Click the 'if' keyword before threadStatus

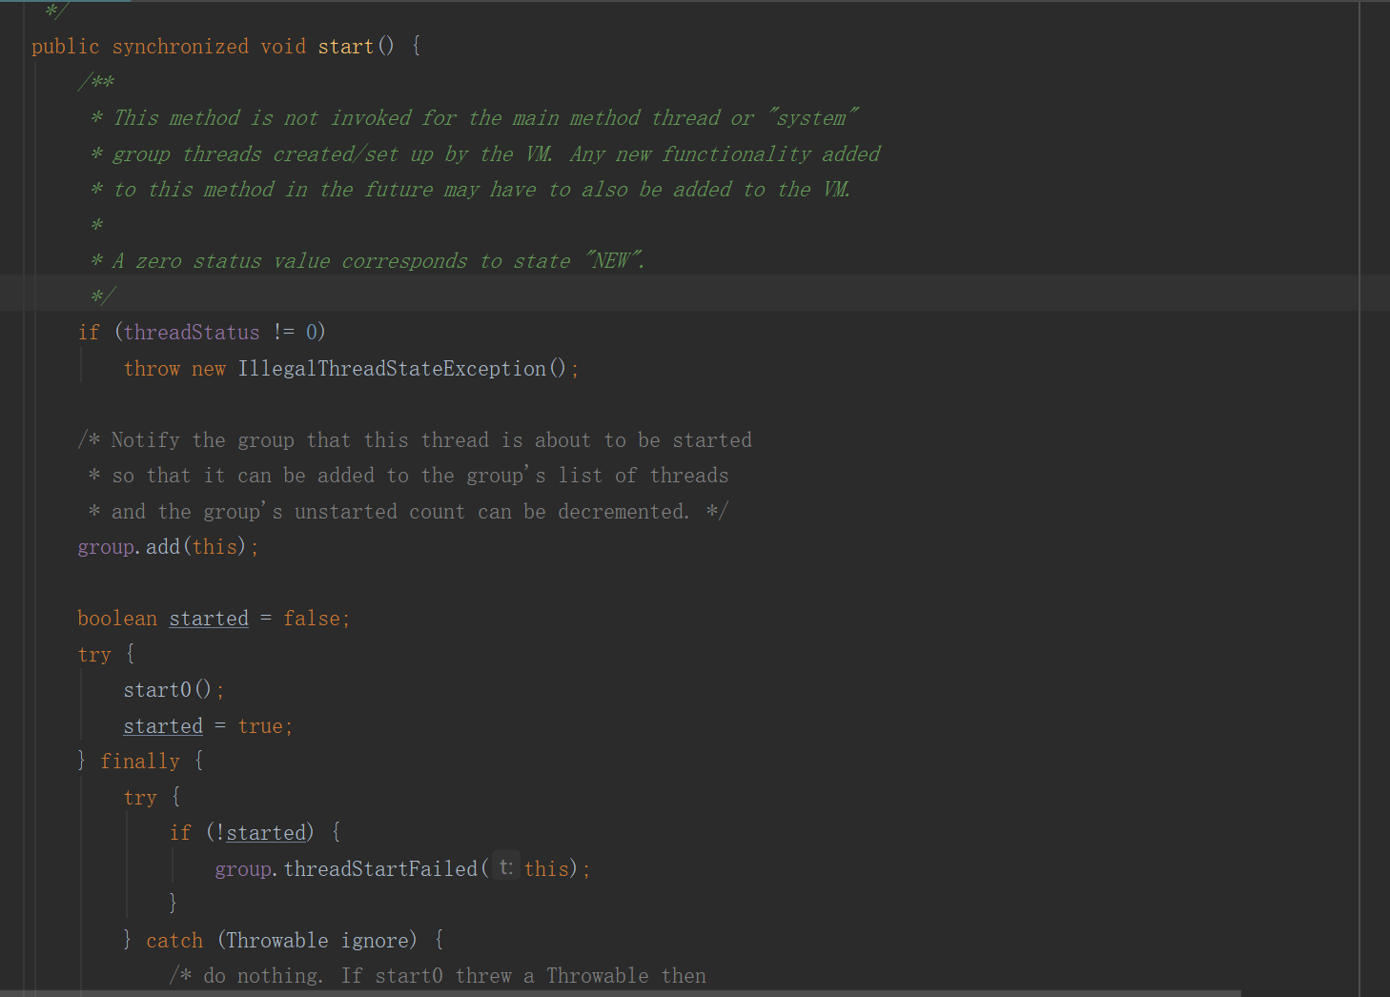click(x=89, y=332)
